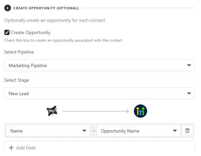Image resolution: width=201 pixels, height=156 pixels.
Task: Click the Yay source logo icon
Action: 52,111
